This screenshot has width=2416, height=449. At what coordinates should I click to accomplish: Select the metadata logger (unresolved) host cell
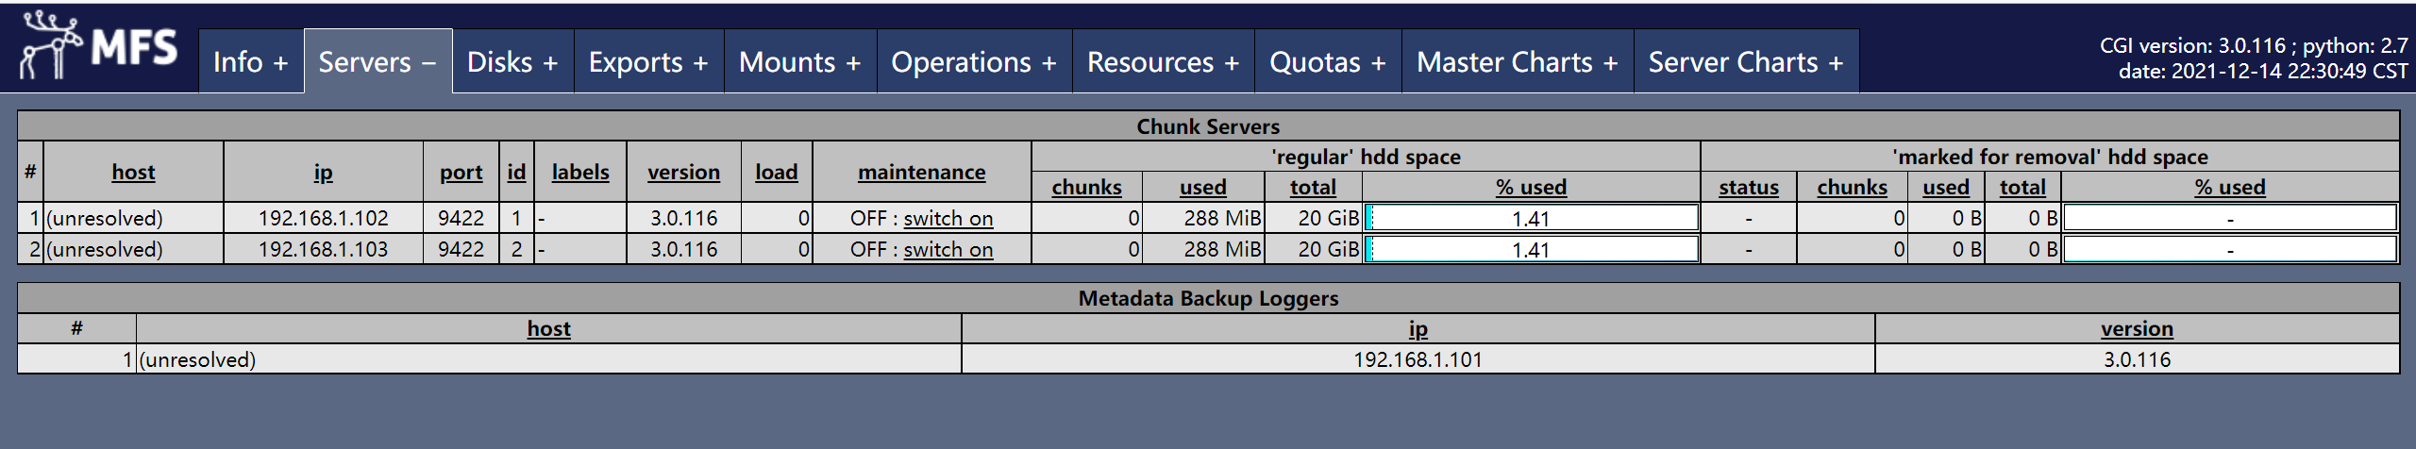pos(548,359)
